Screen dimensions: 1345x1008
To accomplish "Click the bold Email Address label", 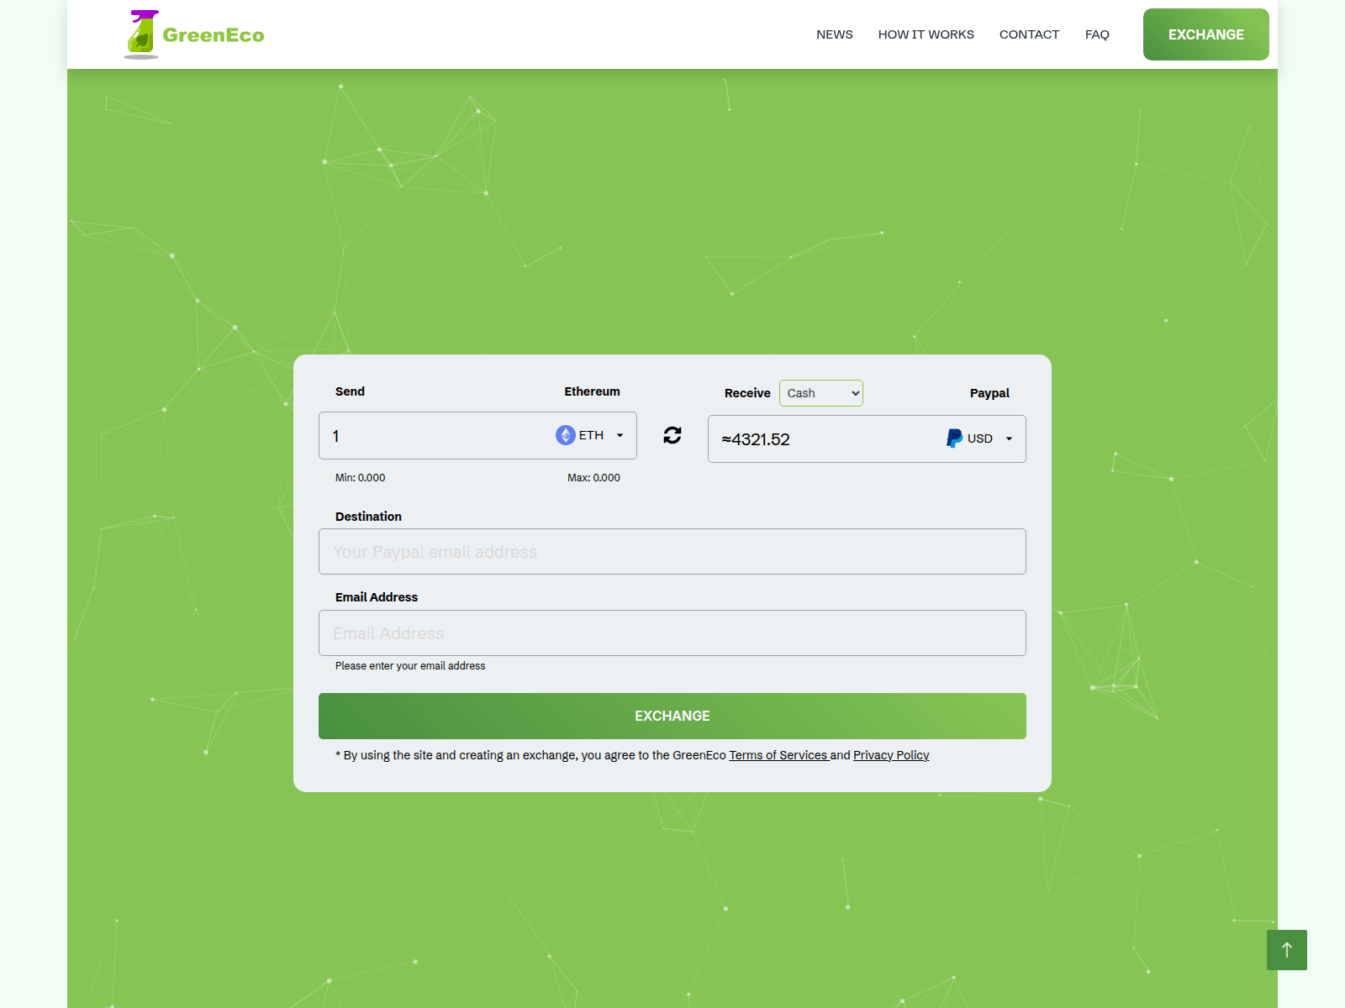I will tap(377, 597).
